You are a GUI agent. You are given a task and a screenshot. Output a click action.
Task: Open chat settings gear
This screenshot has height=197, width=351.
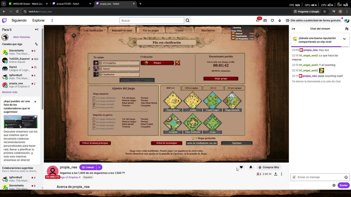pyautogui.click(x=334, y=185)
